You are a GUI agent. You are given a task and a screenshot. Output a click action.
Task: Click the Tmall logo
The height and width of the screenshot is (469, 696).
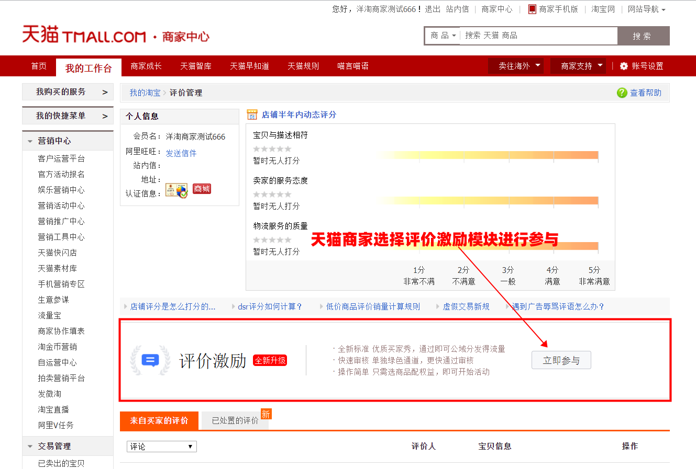pyautogui.click(x=84, y=35)
